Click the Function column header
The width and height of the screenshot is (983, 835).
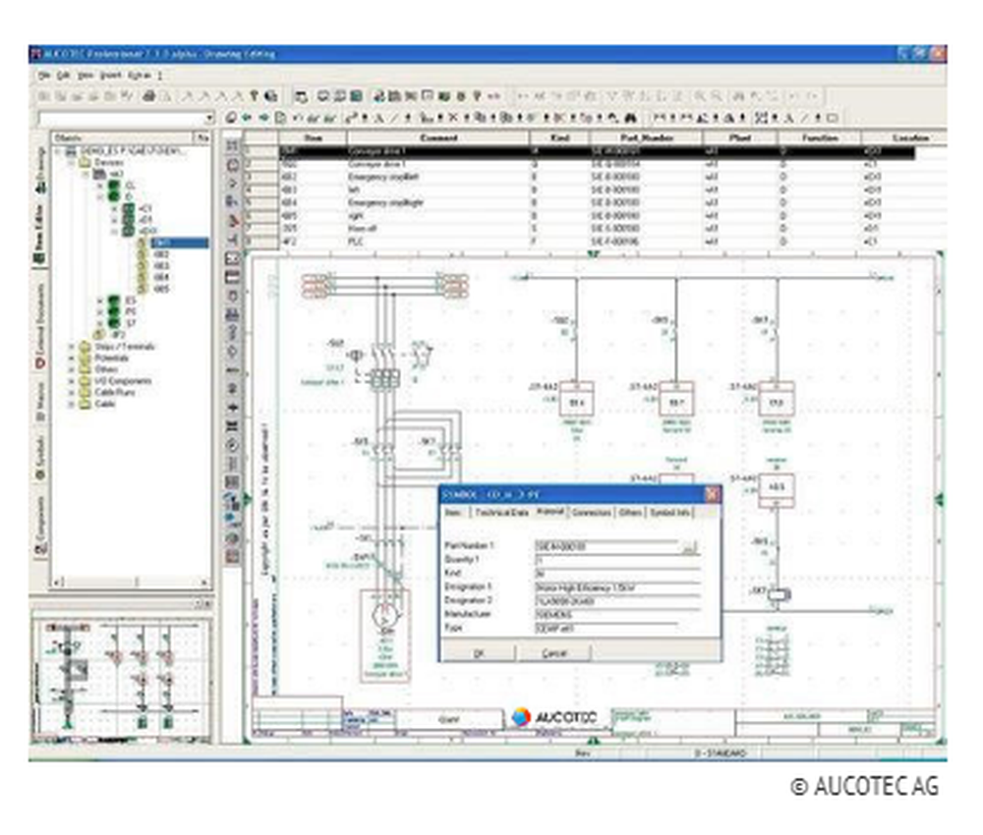(x=820, y=138)
